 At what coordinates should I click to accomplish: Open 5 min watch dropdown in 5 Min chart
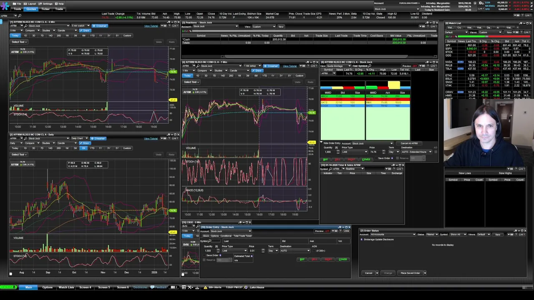pyautogui.click(x=81, y=26)
